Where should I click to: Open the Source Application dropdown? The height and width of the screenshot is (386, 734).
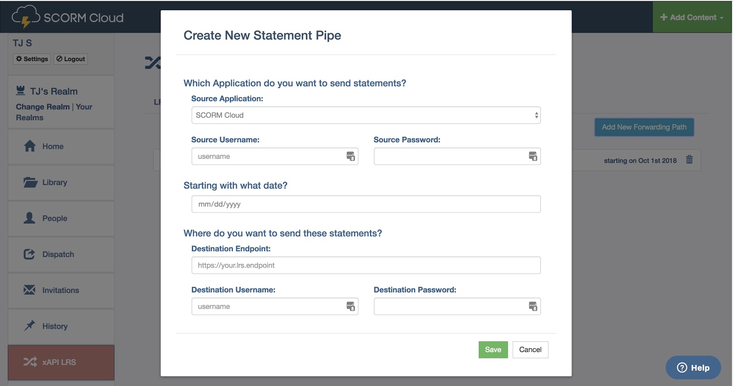click(366, 115)
